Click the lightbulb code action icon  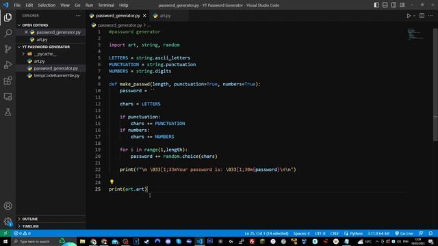pyautogui.click(x=112, y=182)
